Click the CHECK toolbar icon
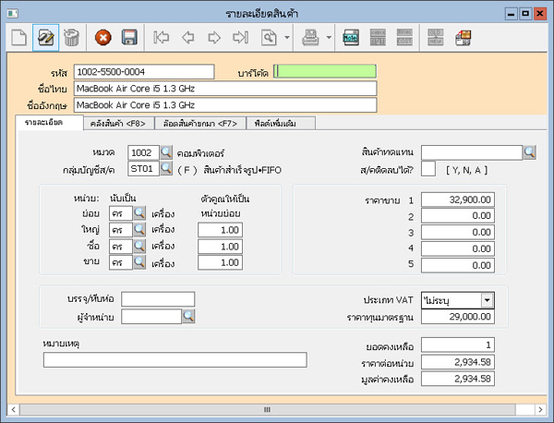The height and width of the screenshot is (423, 554). point(378,38)
